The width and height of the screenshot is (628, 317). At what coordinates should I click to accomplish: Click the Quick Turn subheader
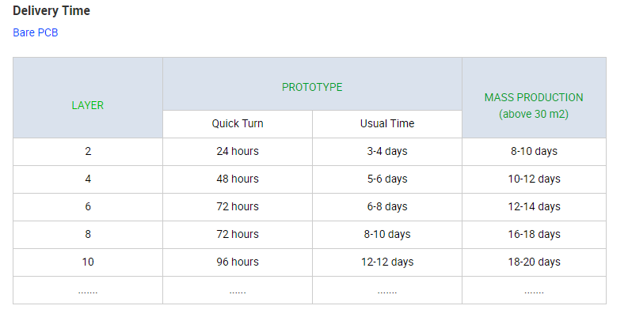click(x=238, y=124)
